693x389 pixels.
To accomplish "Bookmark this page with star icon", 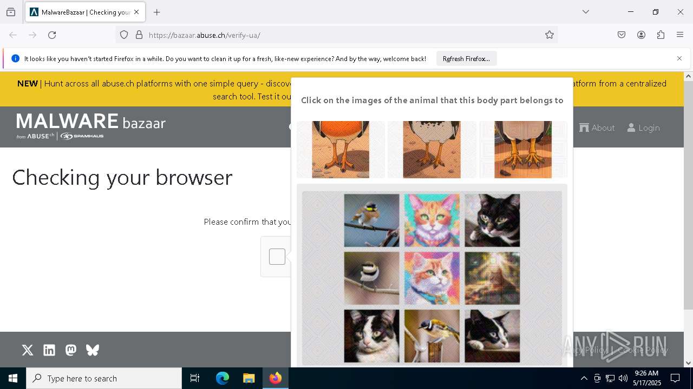I will [x=550, y=35].
